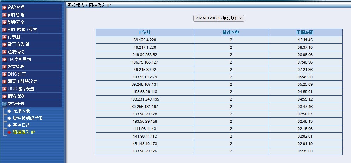Expand the 郵件管理 section plus icon
Screen dimensions: 351x163
(x=5, y=15)
